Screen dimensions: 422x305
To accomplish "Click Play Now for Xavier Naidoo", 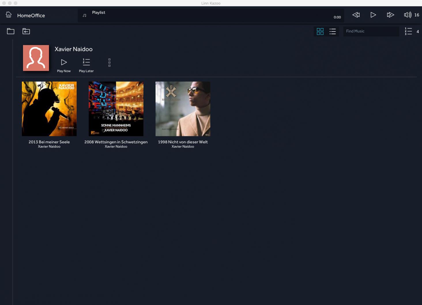I will 64,65.
